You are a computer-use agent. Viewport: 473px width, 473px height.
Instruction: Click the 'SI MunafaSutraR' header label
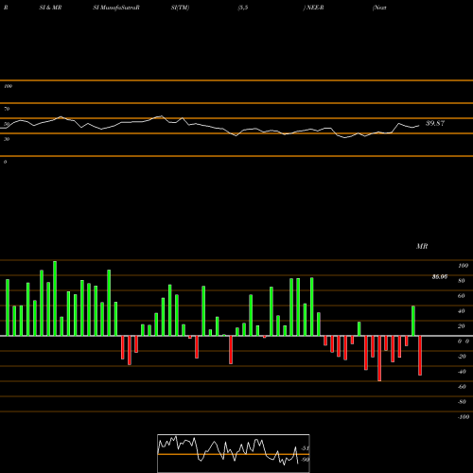(116, 8)
